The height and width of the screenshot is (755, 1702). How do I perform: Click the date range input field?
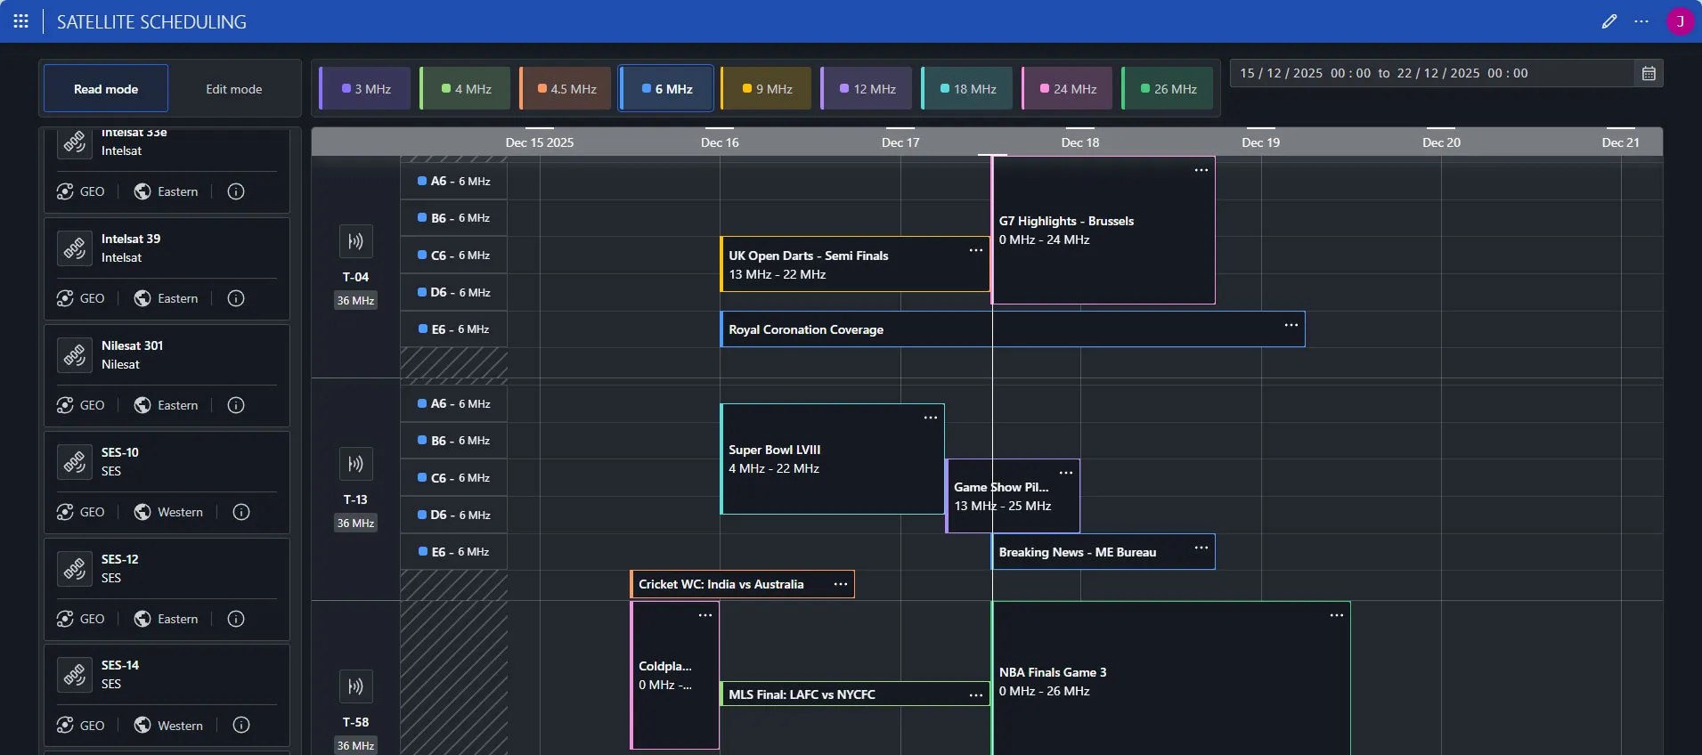pos(1434,73)
